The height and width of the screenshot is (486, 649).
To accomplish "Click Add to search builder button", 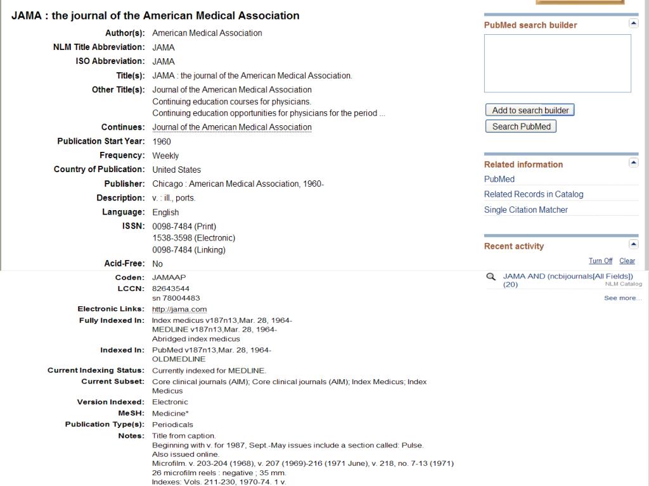I will click(x=530, y=110).
